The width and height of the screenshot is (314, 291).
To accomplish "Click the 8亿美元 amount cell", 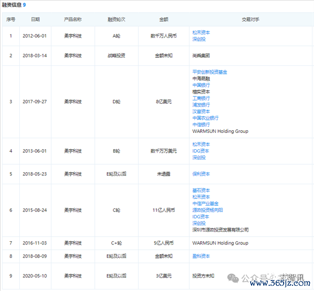I will tap(164, 102).
